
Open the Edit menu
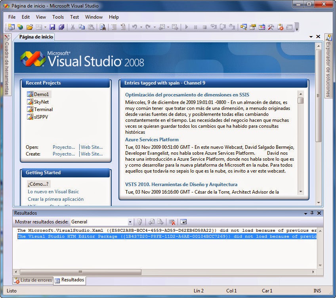point(26,17)
